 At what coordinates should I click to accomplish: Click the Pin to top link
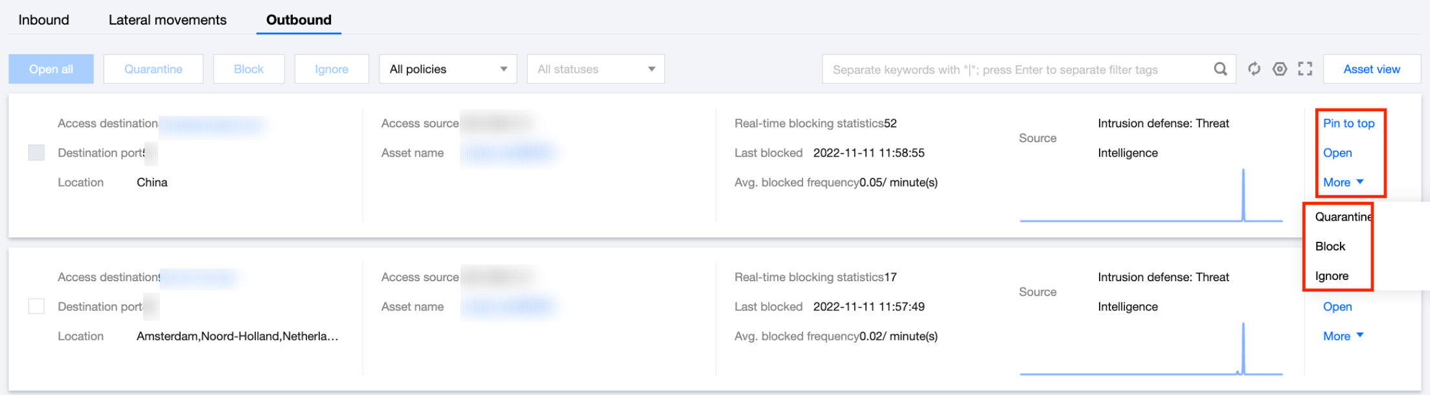click(x=1348, y=123)
